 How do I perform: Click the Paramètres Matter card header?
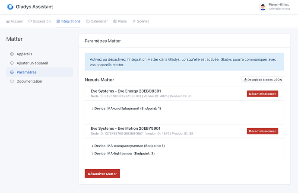tap(184, 41)
